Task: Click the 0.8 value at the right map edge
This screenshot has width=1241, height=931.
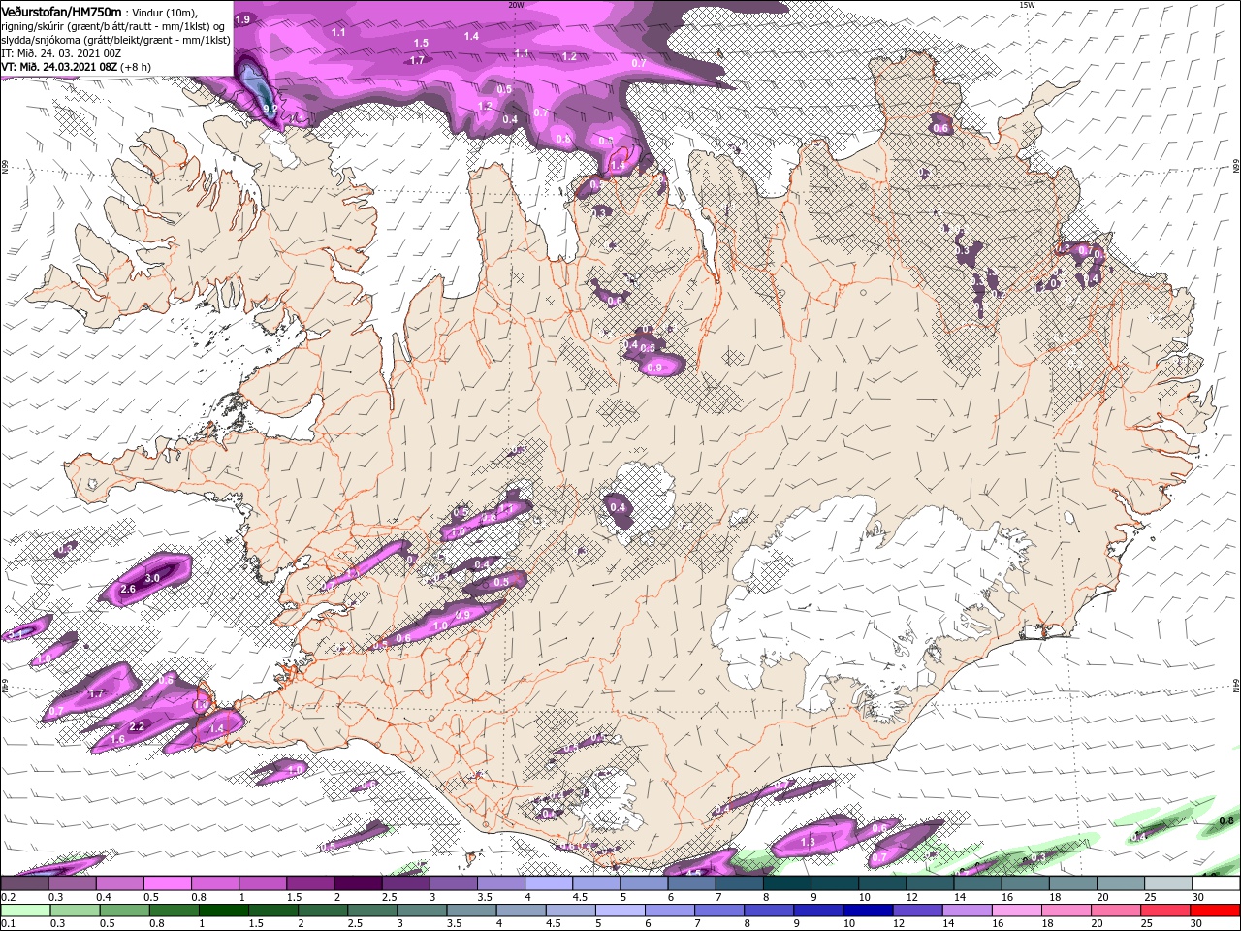Action: coord(1226,820)
